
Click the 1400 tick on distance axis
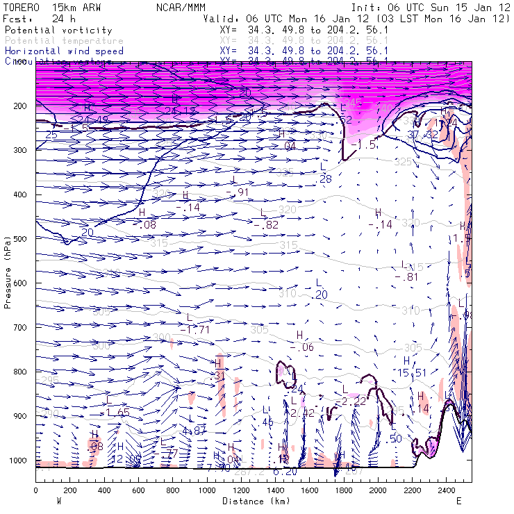[275, 490]
